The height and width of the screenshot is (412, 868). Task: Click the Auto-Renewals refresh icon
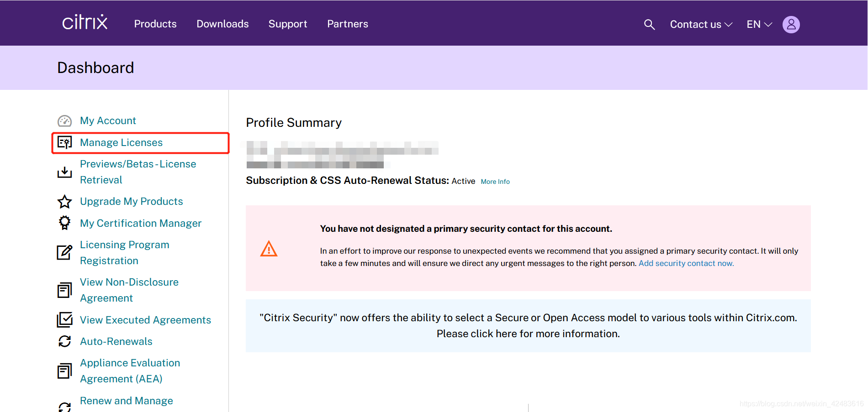[x=64, y=341]
